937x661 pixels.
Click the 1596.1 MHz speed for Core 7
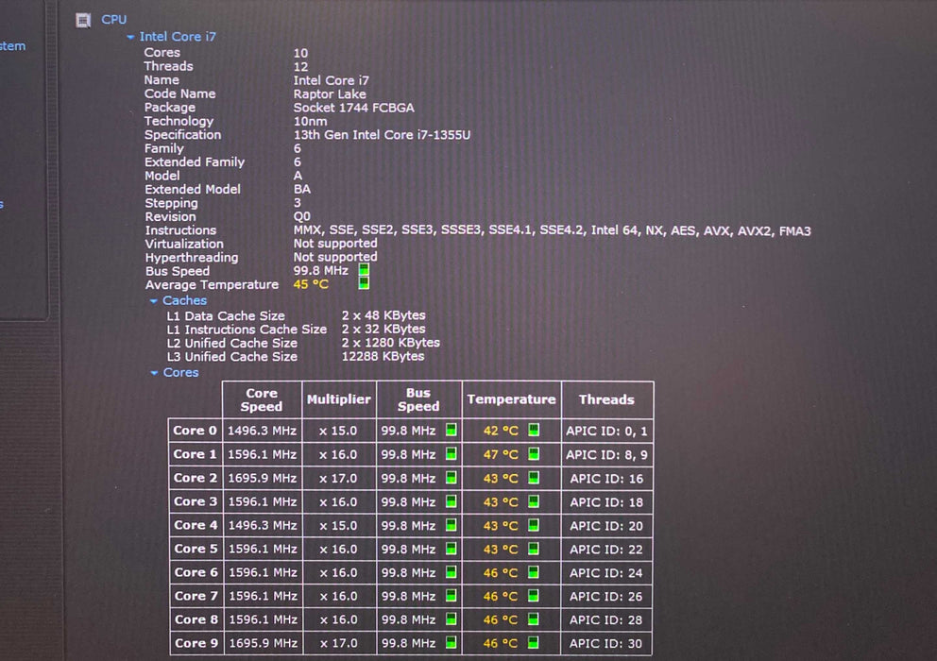tap(263, 596)
